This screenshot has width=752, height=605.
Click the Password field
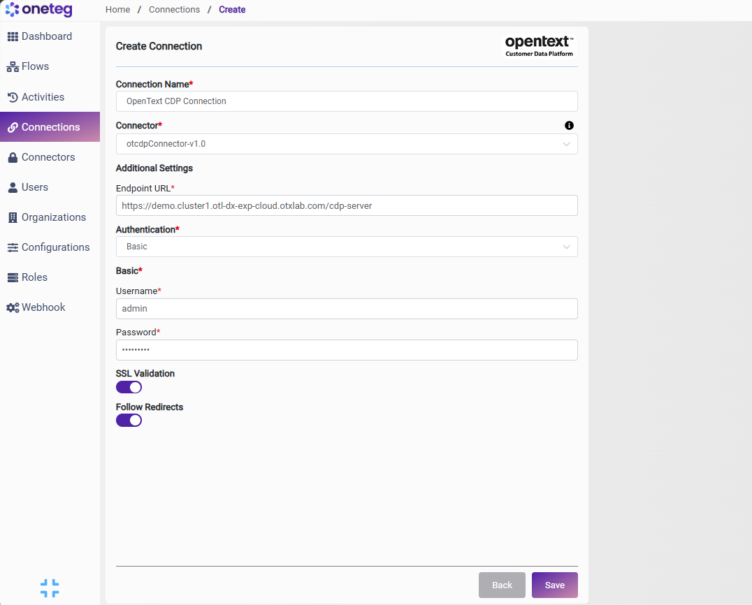click(x=347, y=350)
